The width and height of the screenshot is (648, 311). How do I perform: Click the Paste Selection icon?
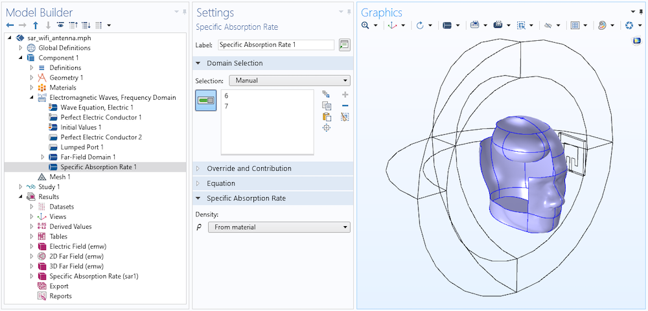point(327,117)
